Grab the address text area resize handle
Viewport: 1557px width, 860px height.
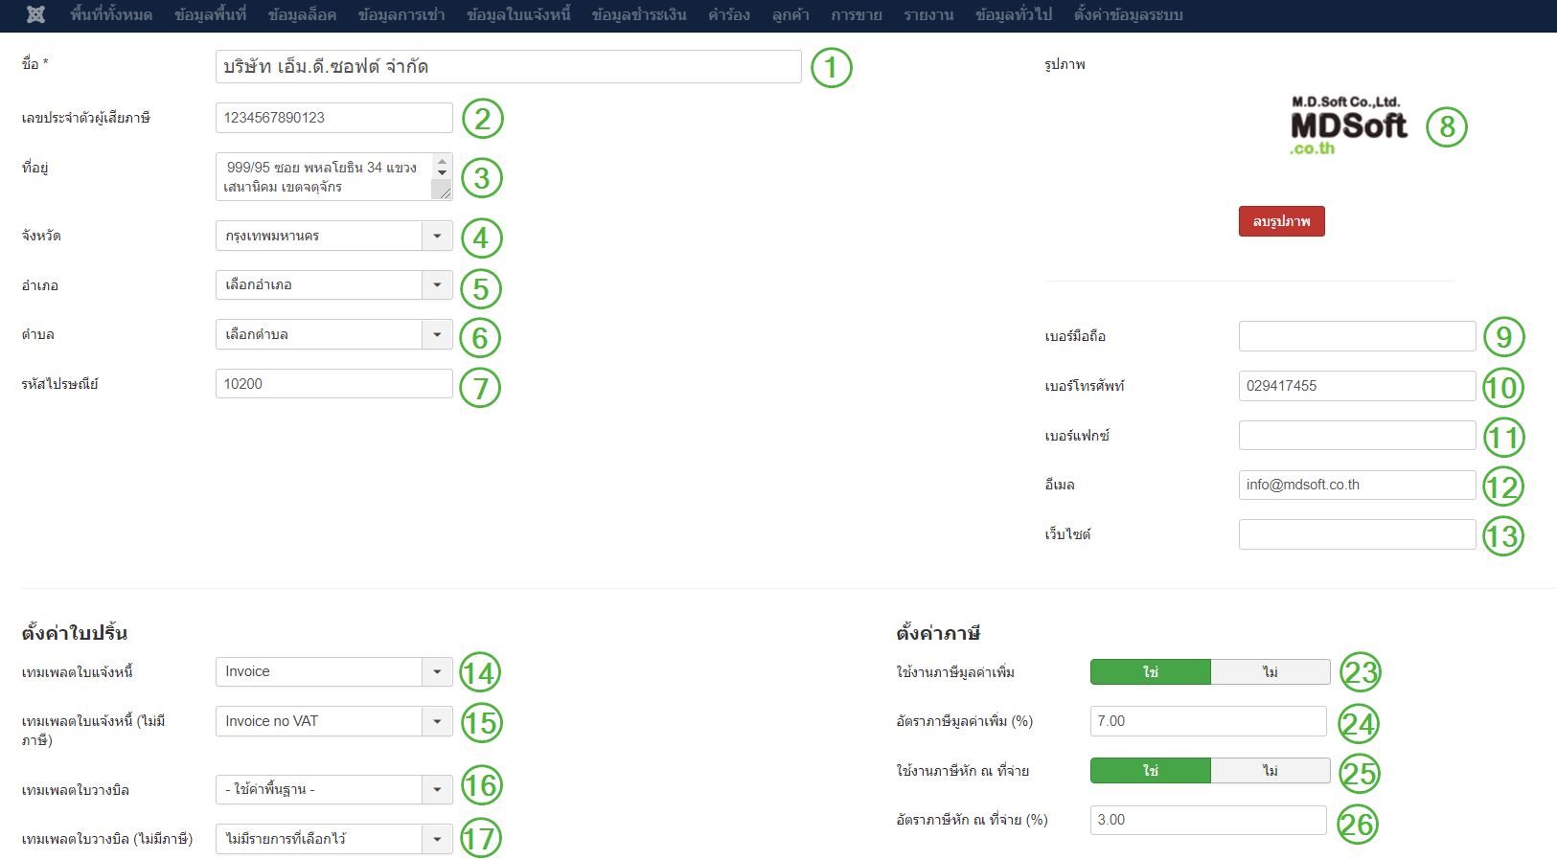coord(445,192)
